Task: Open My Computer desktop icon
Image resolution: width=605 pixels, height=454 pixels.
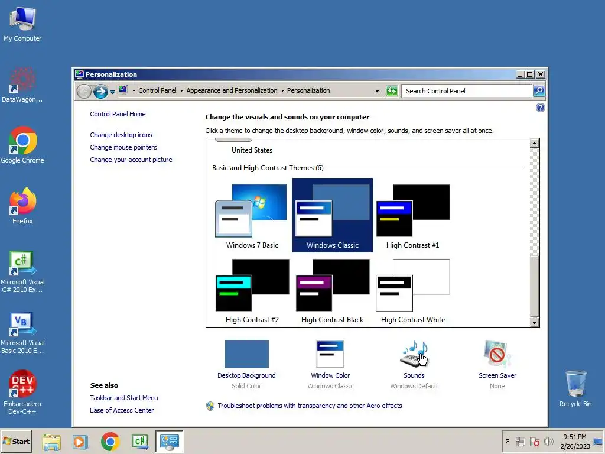Action: (22, 24)
